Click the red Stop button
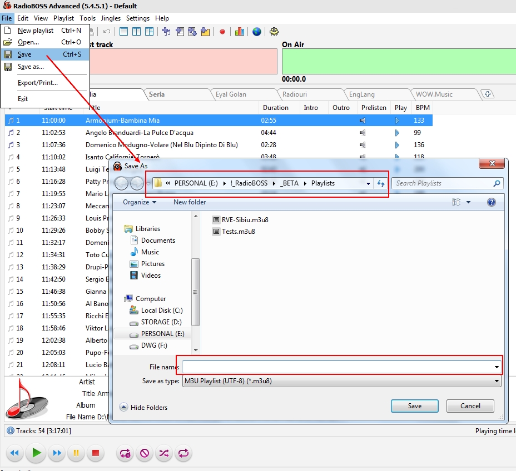Image resolution: width=516 pixels, height=471 pixels. pos(96,453)
